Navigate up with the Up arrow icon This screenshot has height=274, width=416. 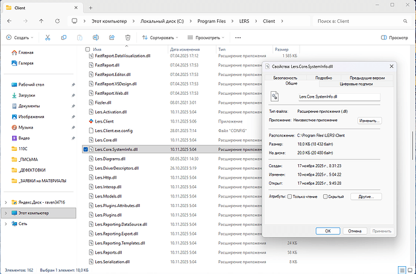click(x=41, y=21)
